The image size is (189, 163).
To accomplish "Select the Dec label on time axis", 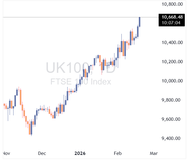I will [x=42, y=153].
